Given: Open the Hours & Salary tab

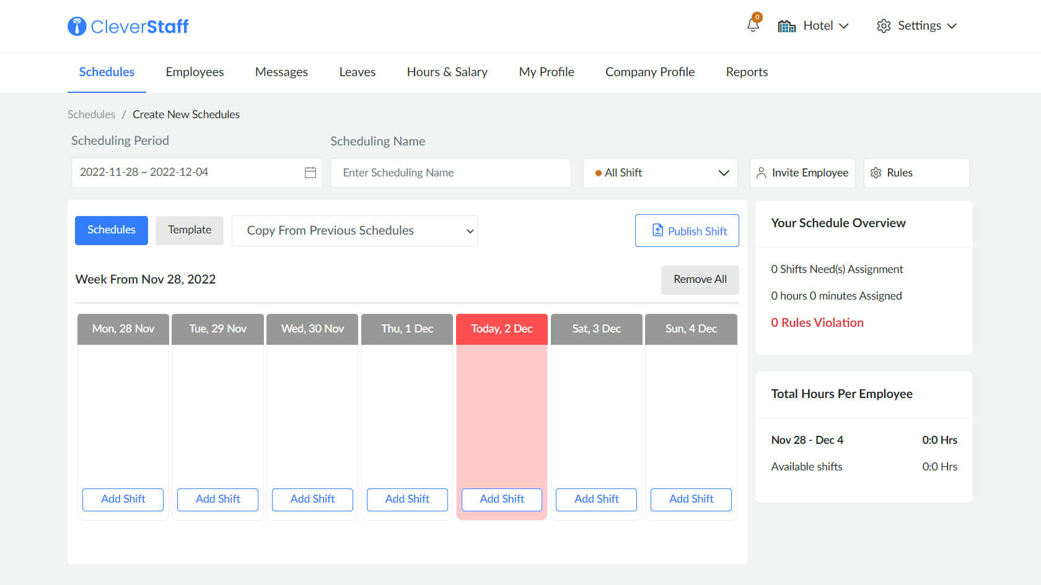Looking at the screenshot, I should coord(447,72).
